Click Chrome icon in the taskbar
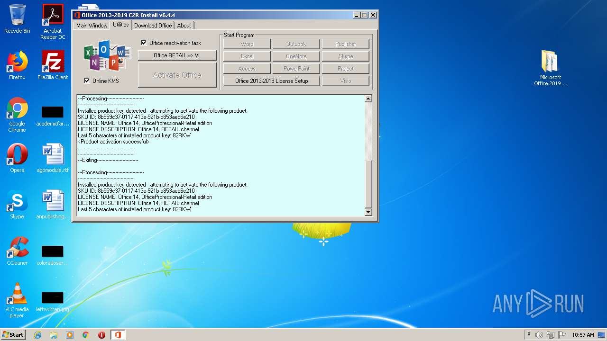Viewport: 607px width, 341px height. tap(86, 335)
